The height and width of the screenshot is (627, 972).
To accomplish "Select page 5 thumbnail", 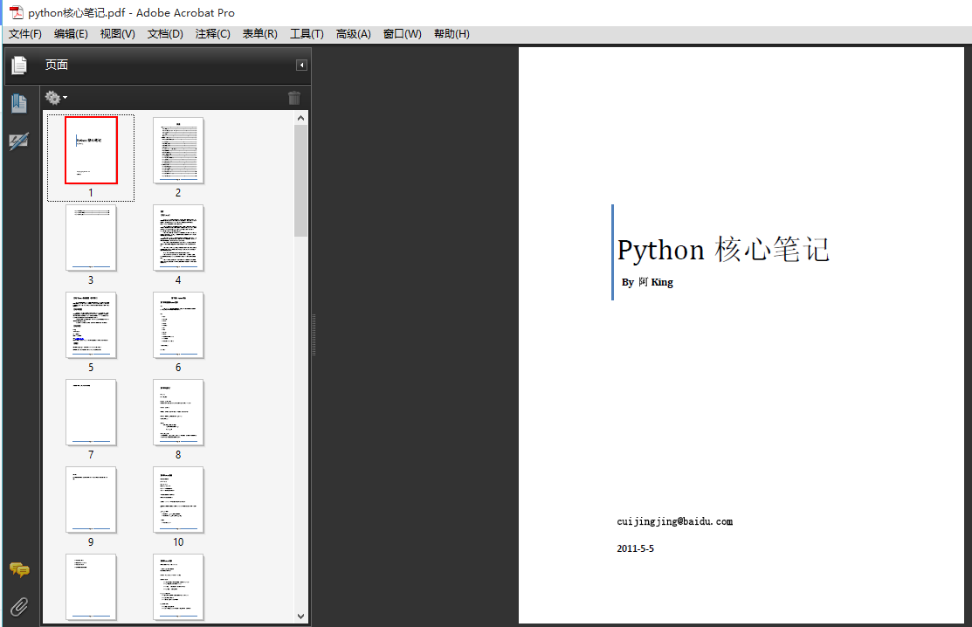I will pyautogui.click(x=91, y=325).
